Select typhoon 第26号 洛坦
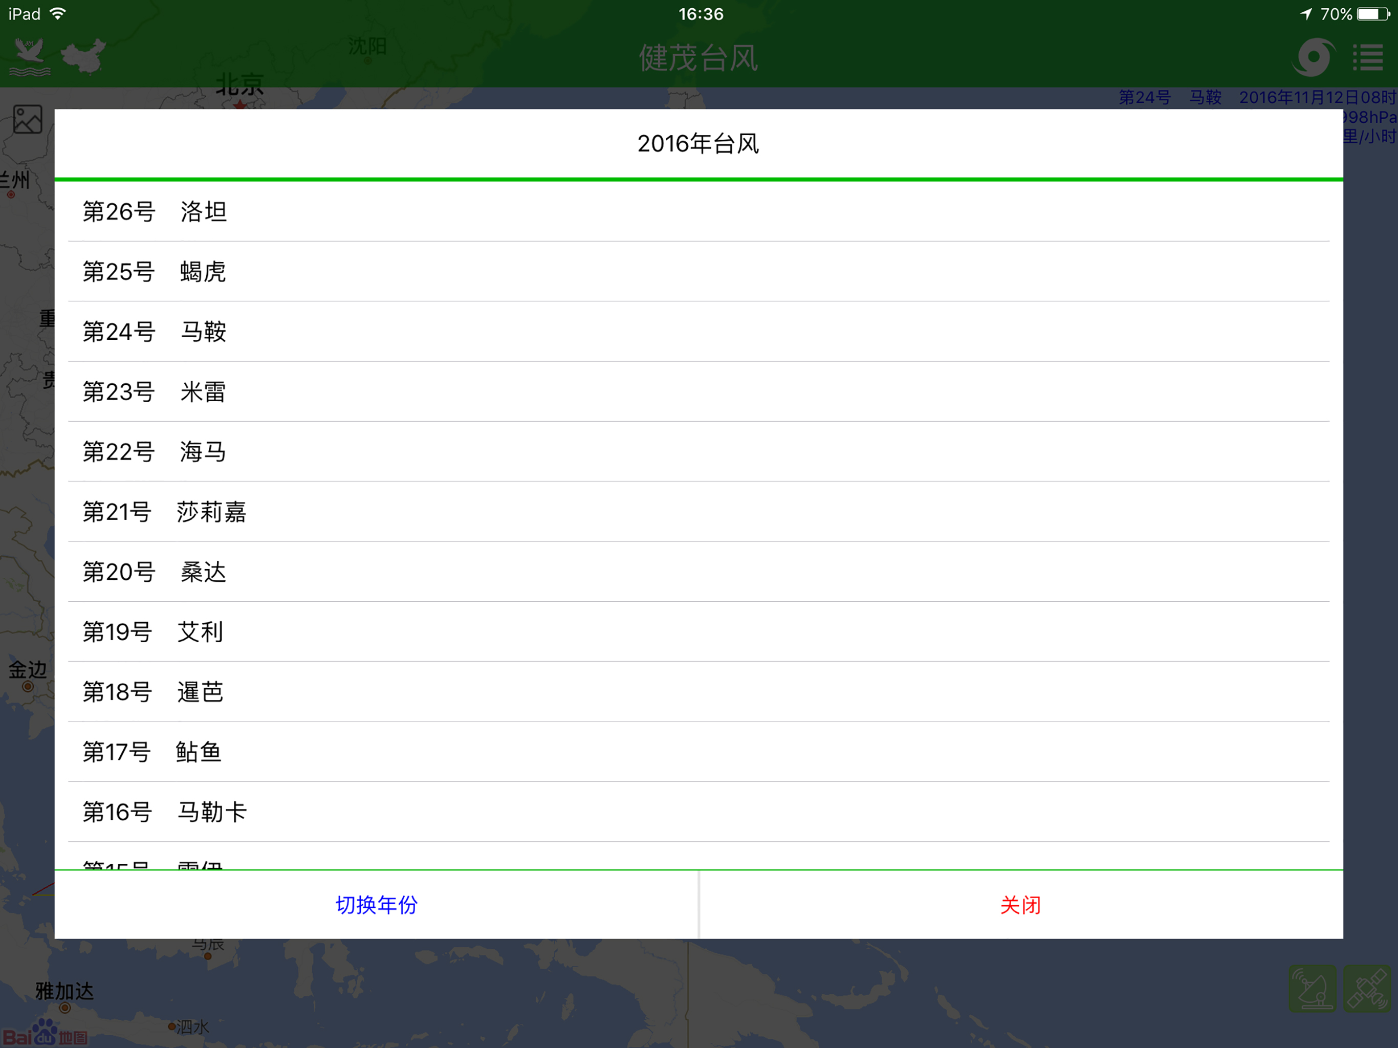Image resolution: width=1398 pixels, height=1048 pixels. [699, 212]
